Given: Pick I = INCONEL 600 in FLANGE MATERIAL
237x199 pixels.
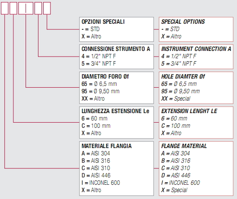Looking at the screenshot, I should [180, 183].
